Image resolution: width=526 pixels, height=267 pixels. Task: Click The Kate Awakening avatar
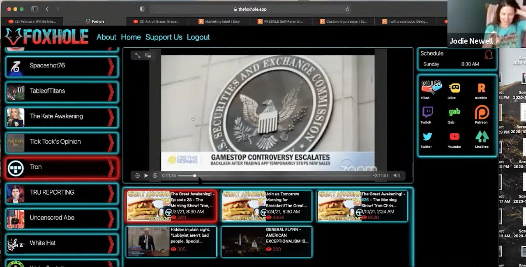pyautogui.click(x=16, y=118)
